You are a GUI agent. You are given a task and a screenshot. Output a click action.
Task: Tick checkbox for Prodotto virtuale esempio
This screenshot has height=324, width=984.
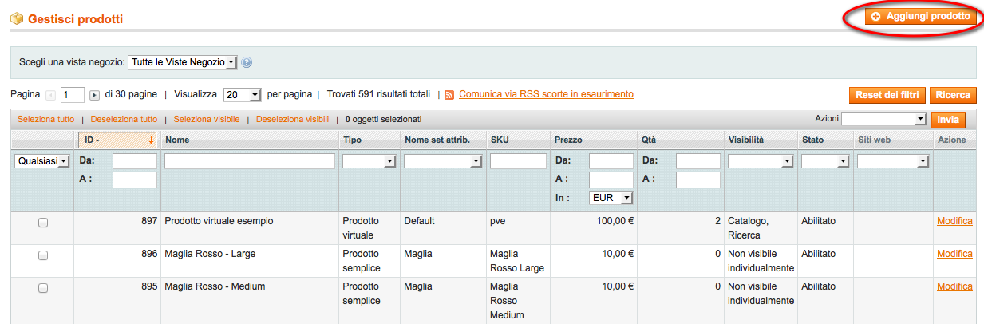coord(43,223)
